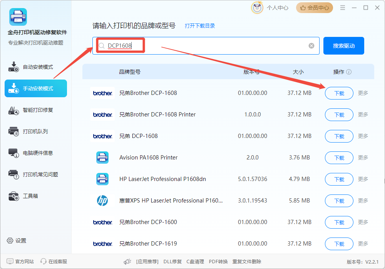Show 更多 for 兄弟Brother DCP-1619

click(x=363, y=244)
